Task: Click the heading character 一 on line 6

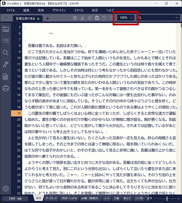Action: coord(51,33)
